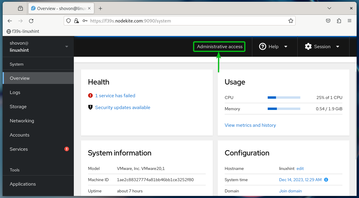Open 'View metrics and history' link
359x198 pixels.
click(x=250, y=125)
